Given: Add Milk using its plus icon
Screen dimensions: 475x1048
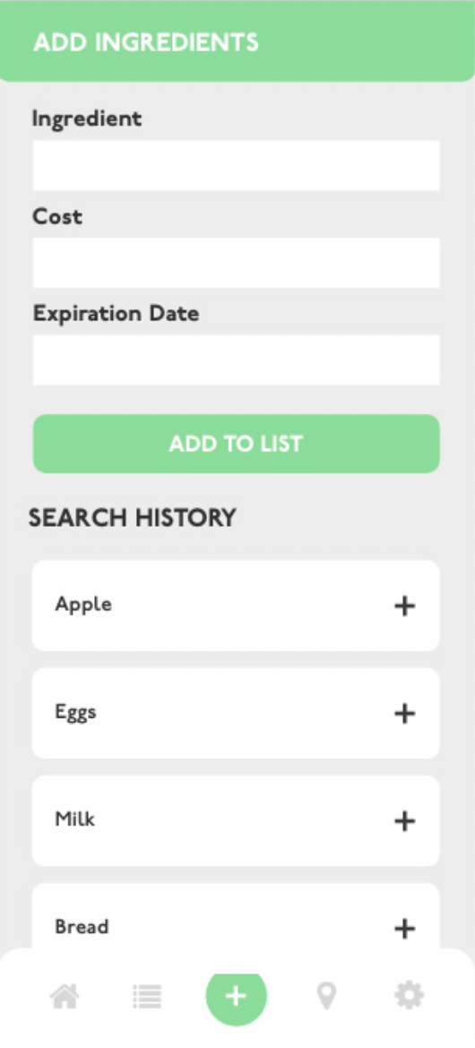Looking at the screenshot, I should pos(404,821).
